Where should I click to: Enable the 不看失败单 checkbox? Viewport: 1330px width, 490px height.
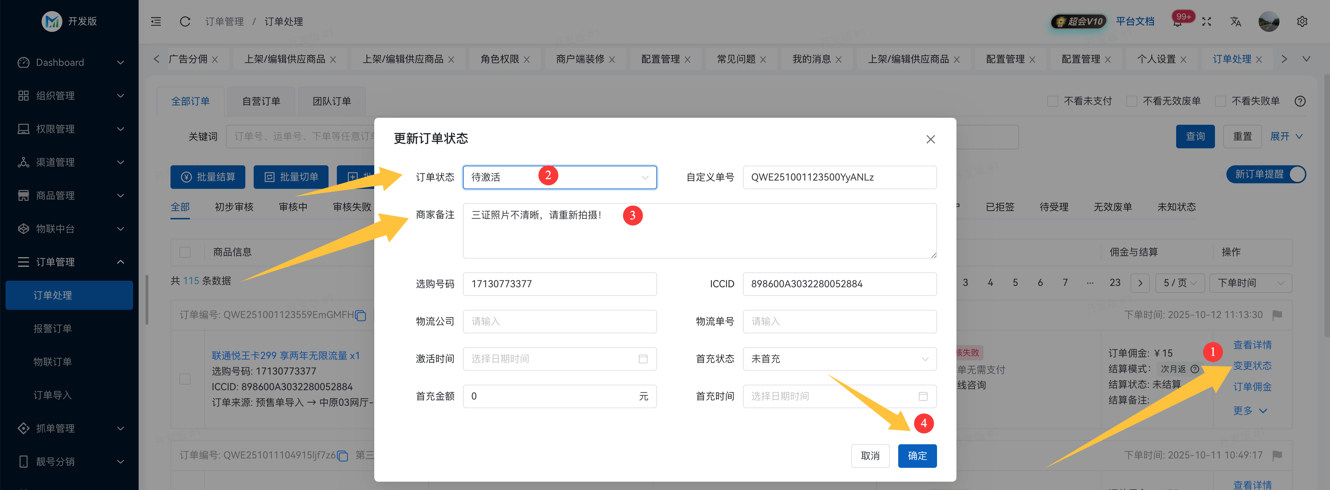coord(1220,101)
